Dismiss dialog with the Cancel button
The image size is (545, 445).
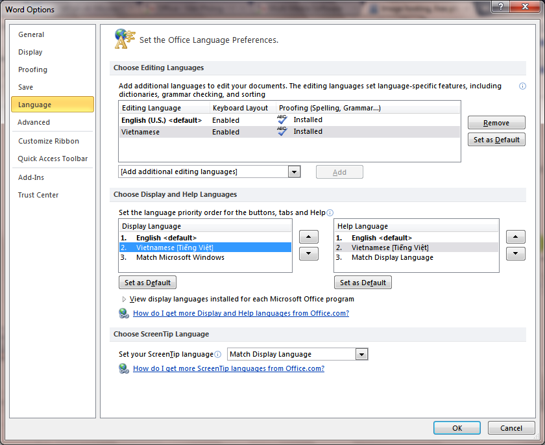tap(511, 428)
